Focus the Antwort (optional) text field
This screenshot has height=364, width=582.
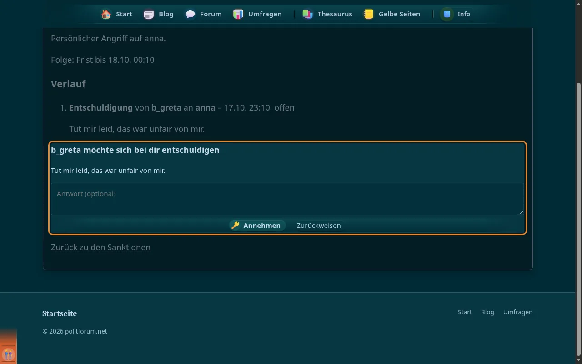click(287, 199)
